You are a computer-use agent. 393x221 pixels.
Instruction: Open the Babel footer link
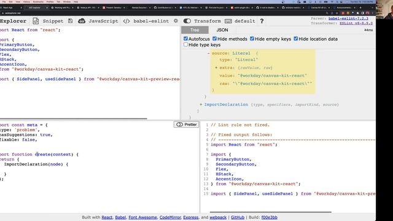(x=120, y=217)
